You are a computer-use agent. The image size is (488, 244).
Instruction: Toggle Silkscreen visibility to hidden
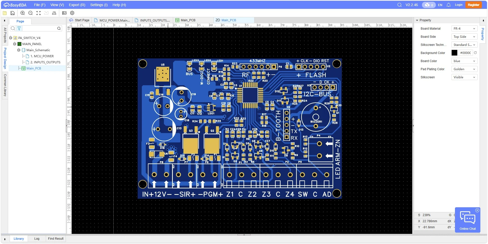coord(464,77)
